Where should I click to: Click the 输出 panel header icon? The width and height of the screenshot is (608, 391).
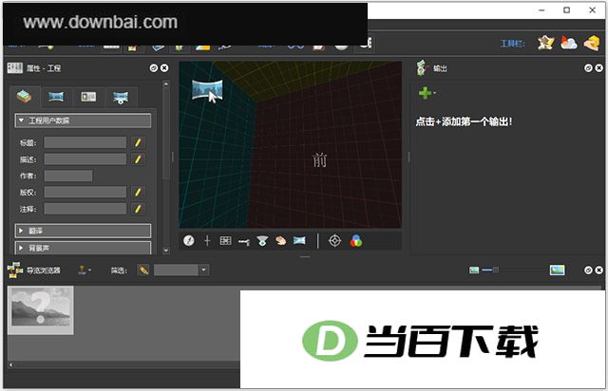(x=422, y=67)
